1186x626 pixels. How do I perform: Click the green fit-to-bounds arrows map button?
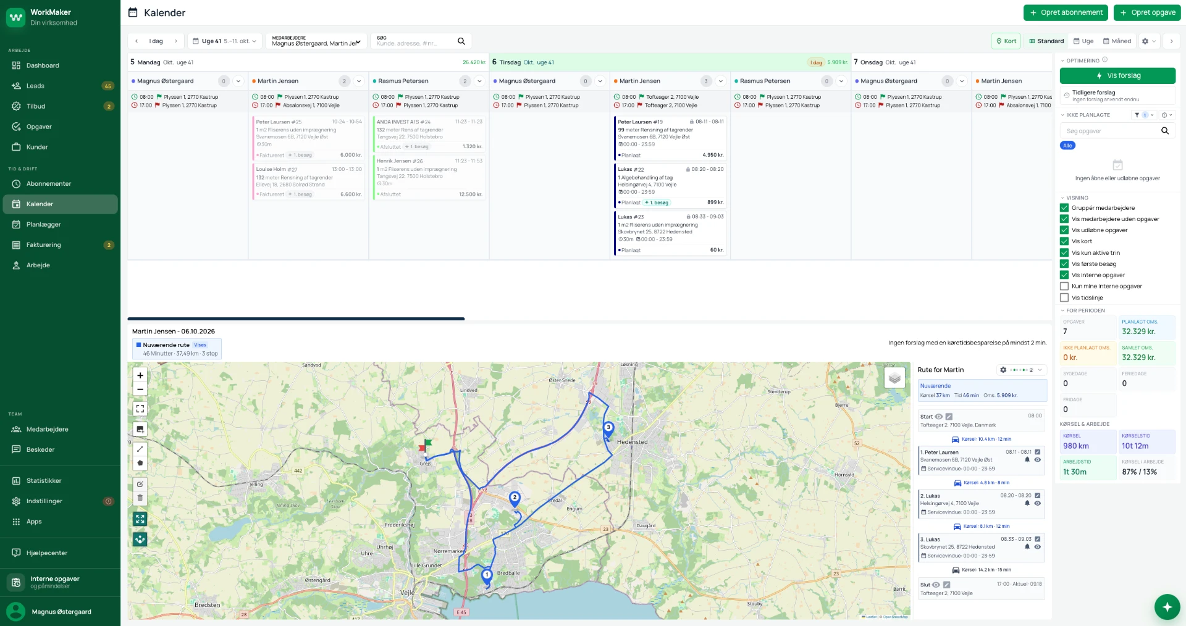140,519
